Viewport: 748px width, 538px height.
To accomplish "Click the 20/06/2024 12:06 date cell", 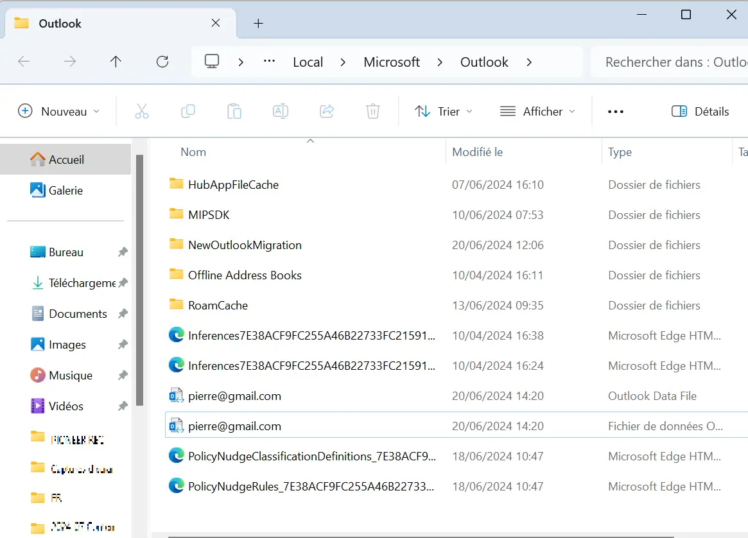I will click(x=498, y=245).
